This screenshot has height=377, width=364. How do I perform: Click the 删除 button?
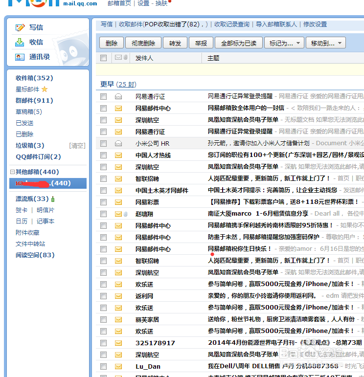coord(112,43)
